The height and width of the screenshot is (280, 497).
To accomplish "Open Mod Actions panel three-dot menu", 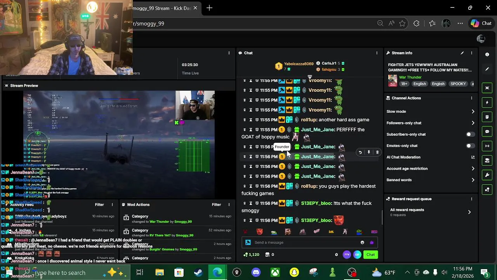I will pos(229,205).
